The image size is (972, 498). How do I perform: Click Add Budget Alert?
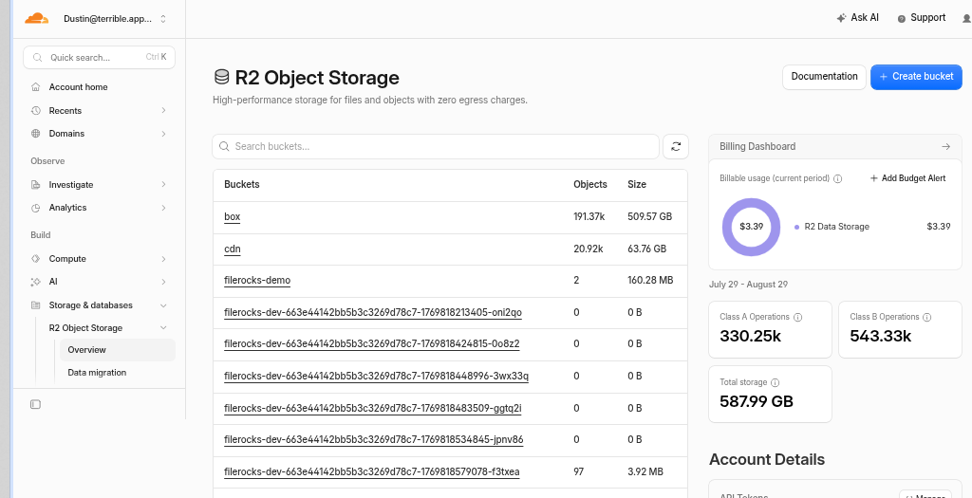[x=908, y=178]
